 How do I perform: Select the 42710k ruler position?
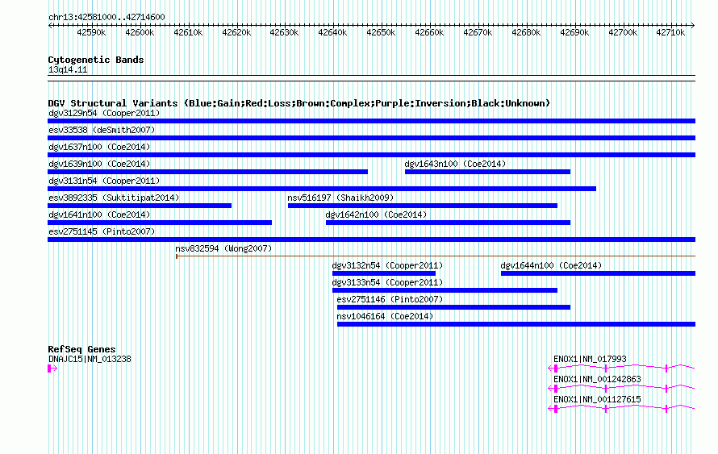pyautogui.click(x=670, y=32)
